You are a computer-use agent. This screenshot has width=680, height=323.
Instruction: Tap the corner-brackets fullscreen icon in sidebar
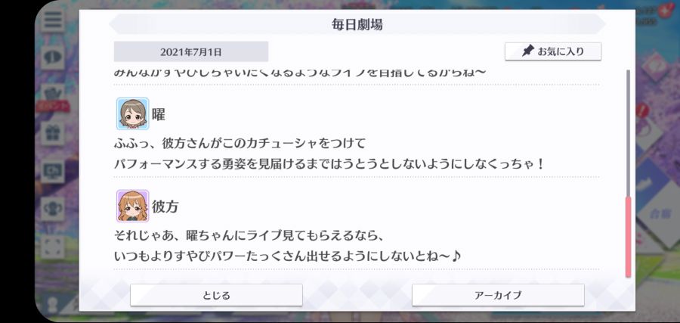[53, 246]
